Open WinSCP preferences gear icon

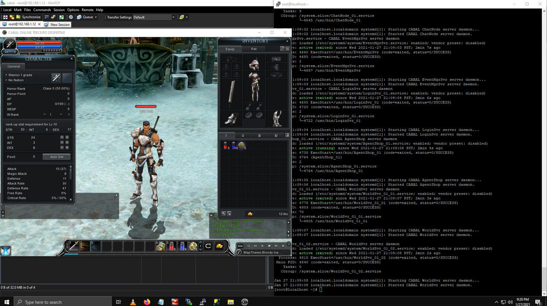pyautogui.click(x=71, y=17)
